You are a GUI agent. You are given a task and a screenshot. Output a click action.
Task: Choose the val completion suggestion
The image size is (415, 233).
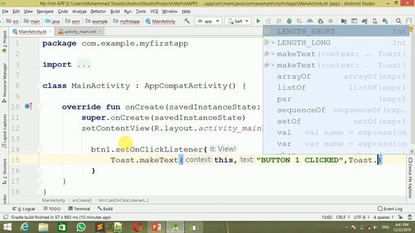pyautogui.click(x=336, y=132)
